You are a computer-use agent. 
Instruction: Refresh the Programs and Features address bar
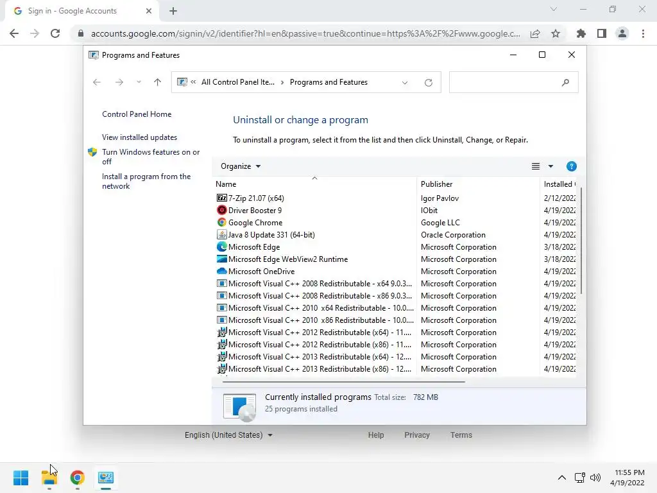[x=428, y=83]
